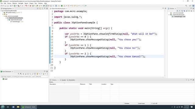Click the Windows Start button

(3, 107)
